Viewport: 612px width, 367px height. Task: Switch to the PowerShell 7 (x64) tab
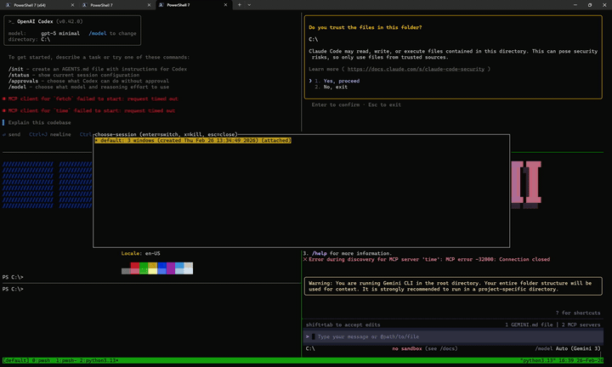click(x=39, y=5)
